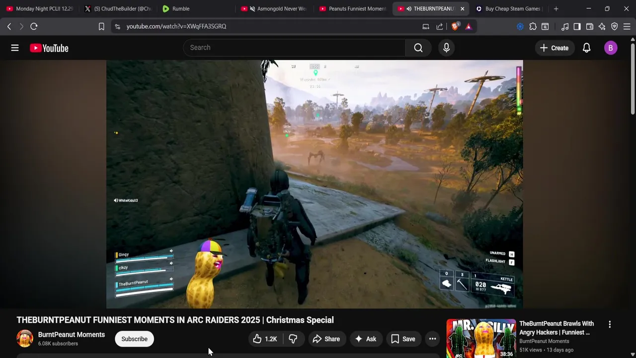Dislike the video with thumbs down

tap(293, 339)
